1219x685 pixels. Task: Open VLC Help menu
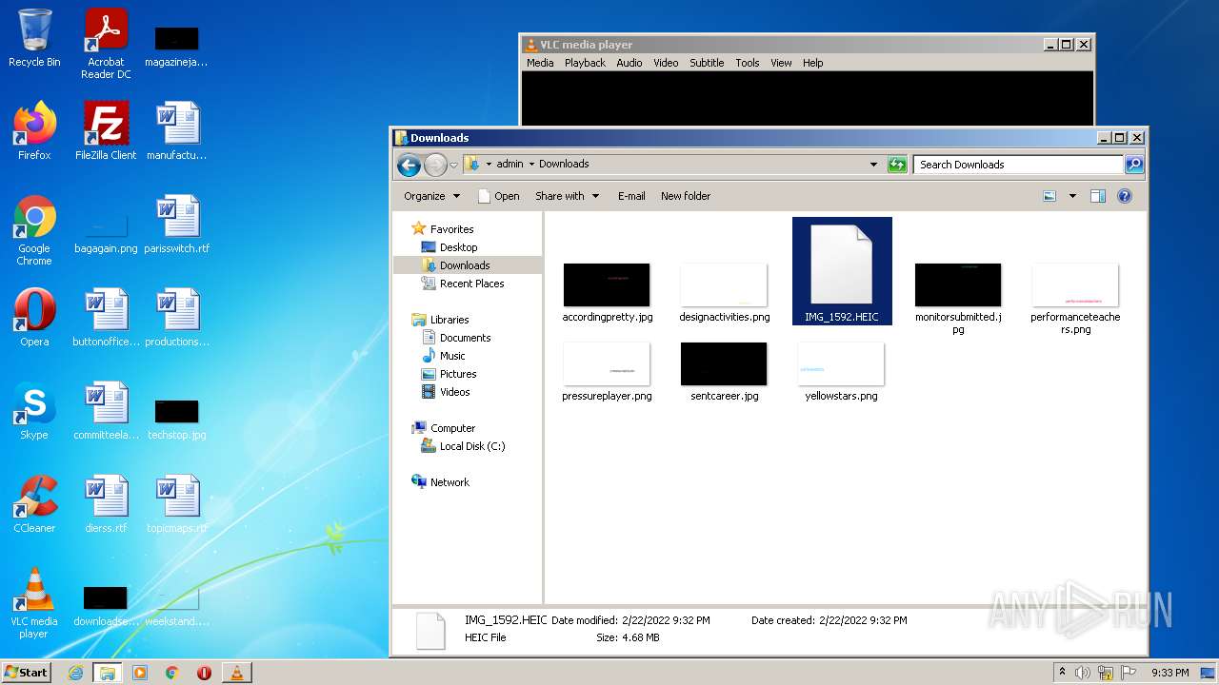tap(812, 63)
